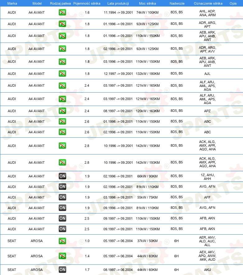Select PB fuel icon for 1.8 01.1996 110kW row

click(62, 36)
